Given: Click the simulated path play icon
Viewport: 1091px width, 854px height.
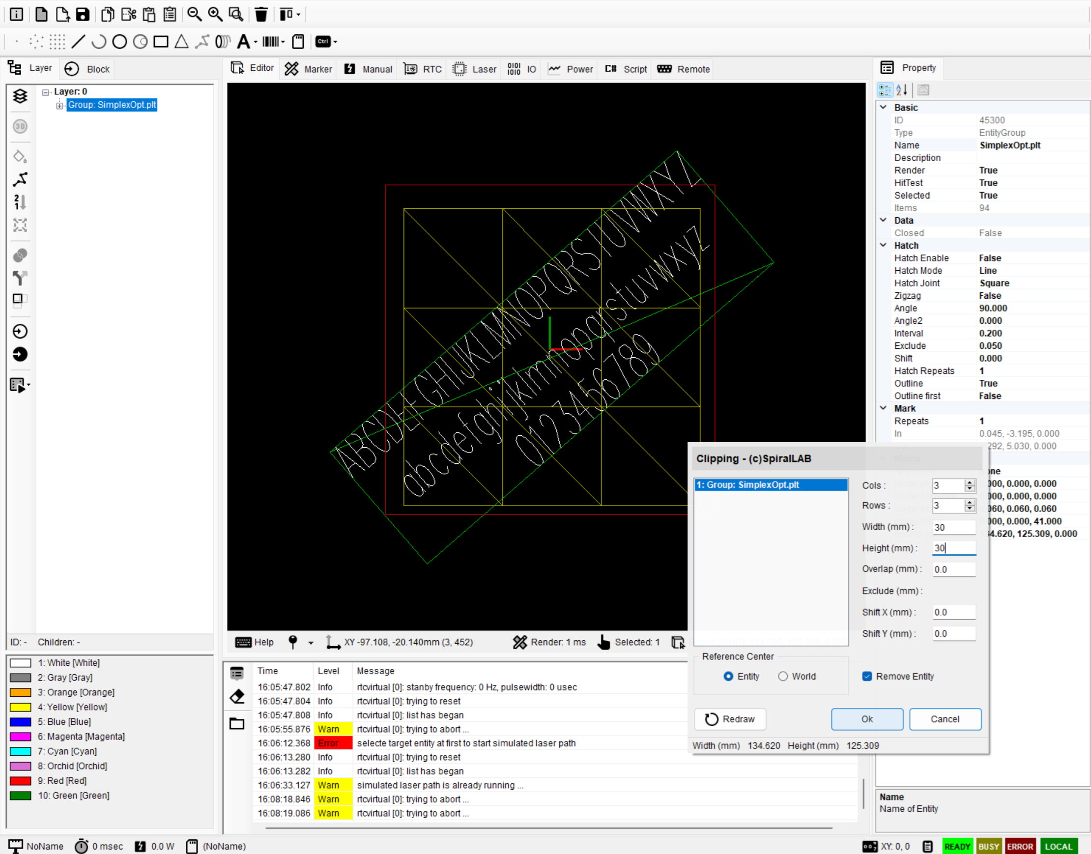Looking at the screenshot, I should click(x=18, y=385).
